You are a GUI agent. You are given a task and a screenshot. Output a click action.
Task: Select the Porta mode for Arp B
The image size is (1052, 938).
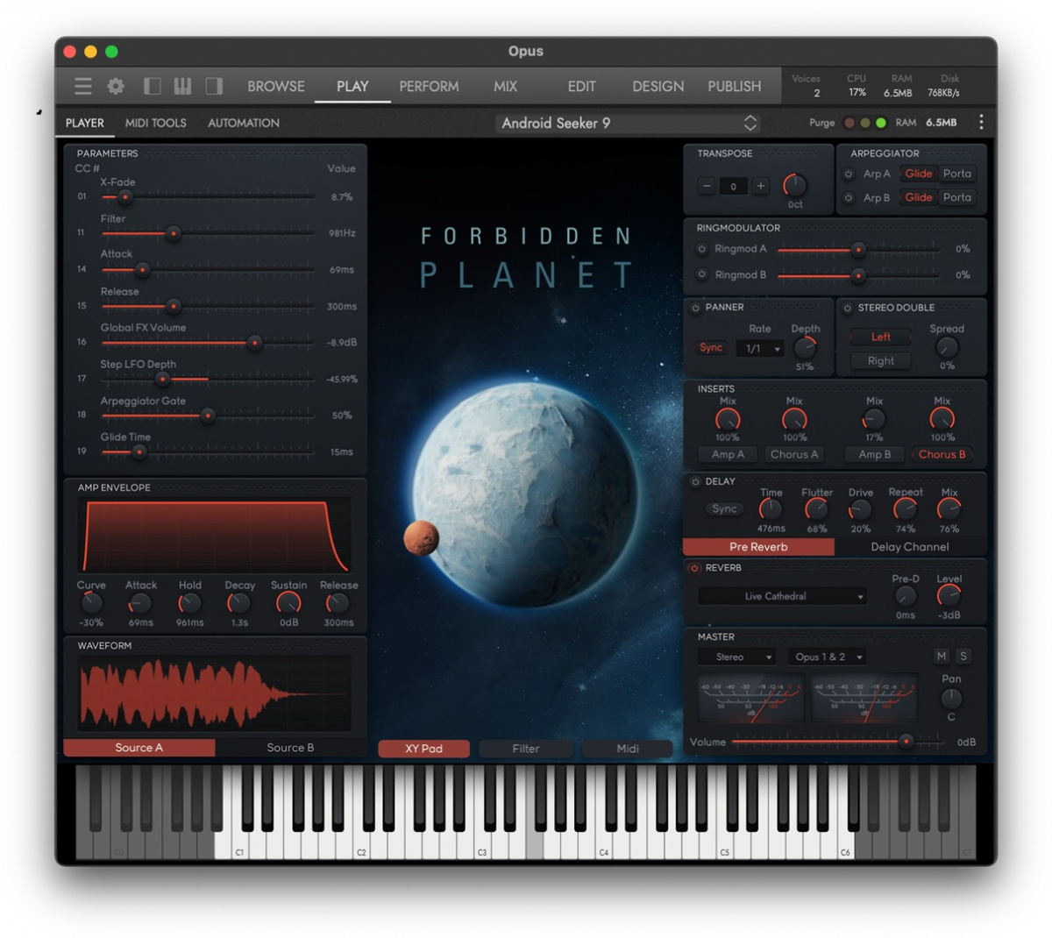(x=957, y=197)
